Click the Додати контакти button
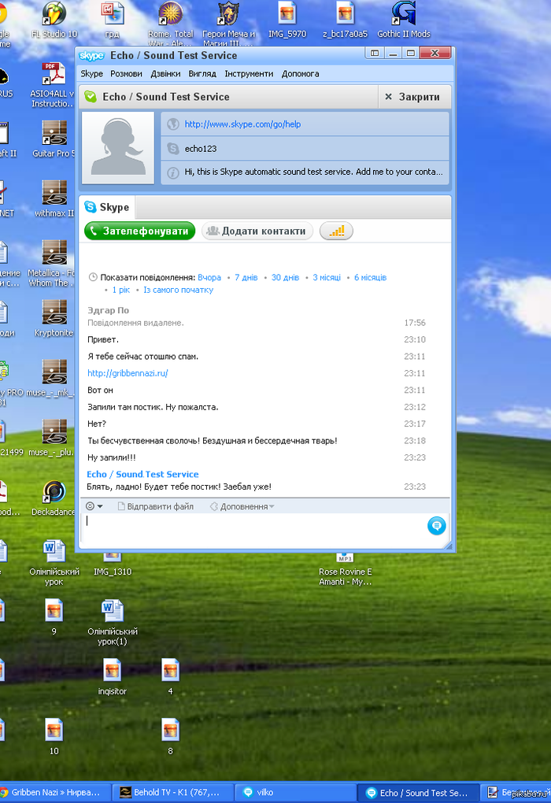This screenshot has width=551, height=803. pyautogui.click(x=257, y=231)
